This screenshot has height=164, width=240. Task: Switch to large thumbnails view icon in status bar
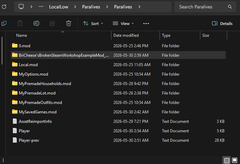(x=235, y=160)
